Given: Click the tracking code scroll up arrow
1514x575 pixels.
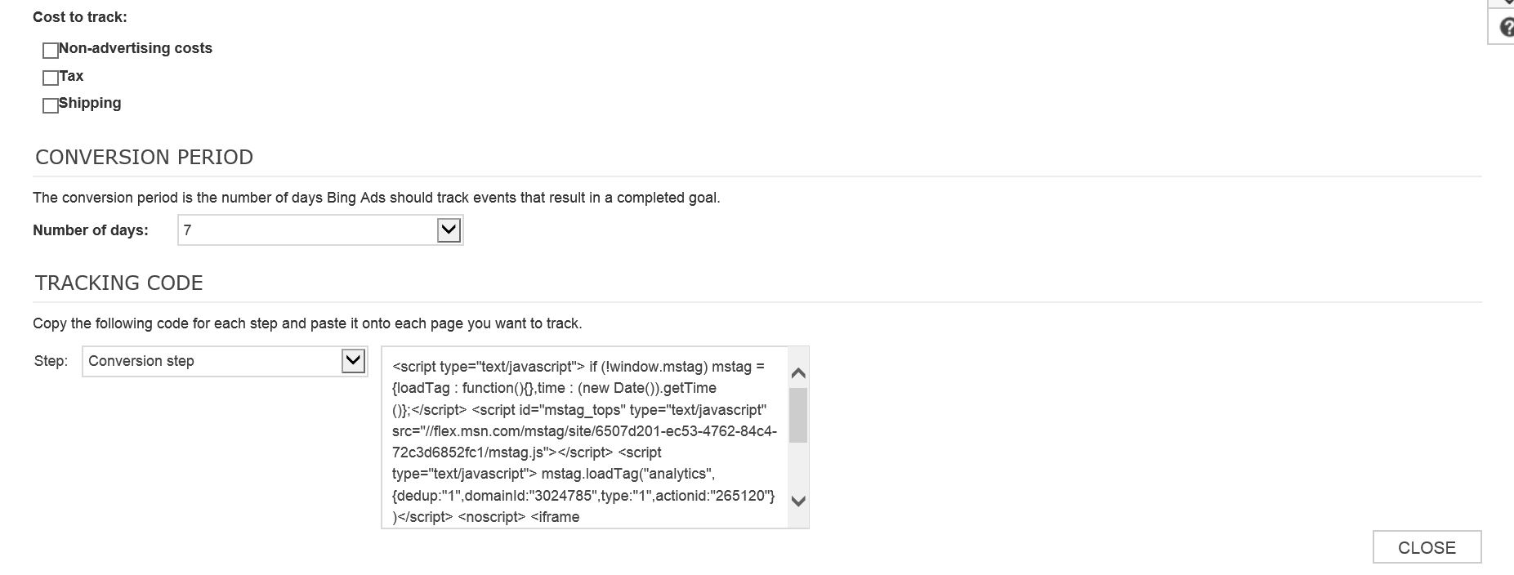Looking at the screenshot, I should (798, 373).
